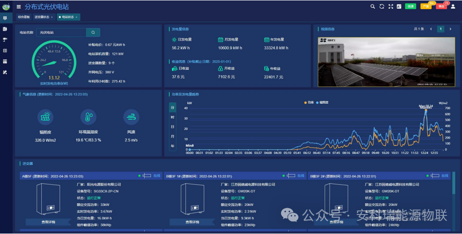
Task: Switch to the 综合看板 tab
Action: click(x=24, y=17)
